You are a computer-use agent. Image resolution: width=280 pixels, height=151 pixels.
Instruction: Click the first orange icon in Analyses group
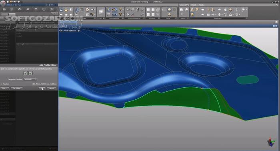coord(192,10)
